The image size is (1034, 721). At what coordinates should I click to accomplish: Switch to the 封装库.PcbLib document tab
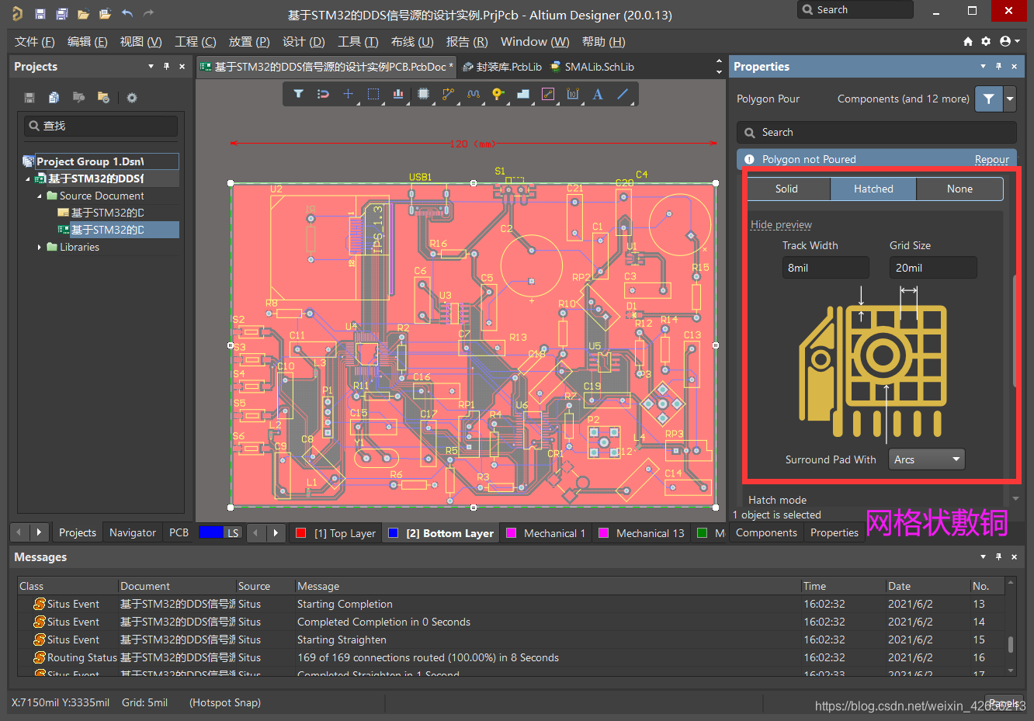click(502, 67)
